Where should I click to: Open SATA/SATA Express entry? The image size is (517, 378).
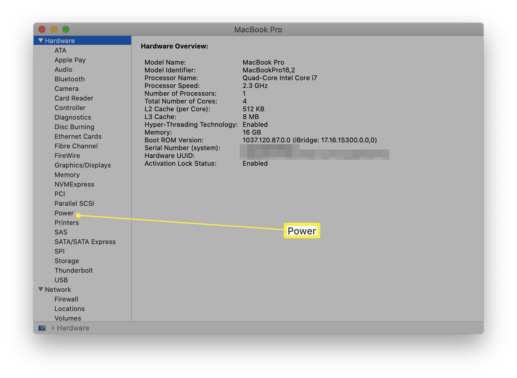click(x=85, y=242)
